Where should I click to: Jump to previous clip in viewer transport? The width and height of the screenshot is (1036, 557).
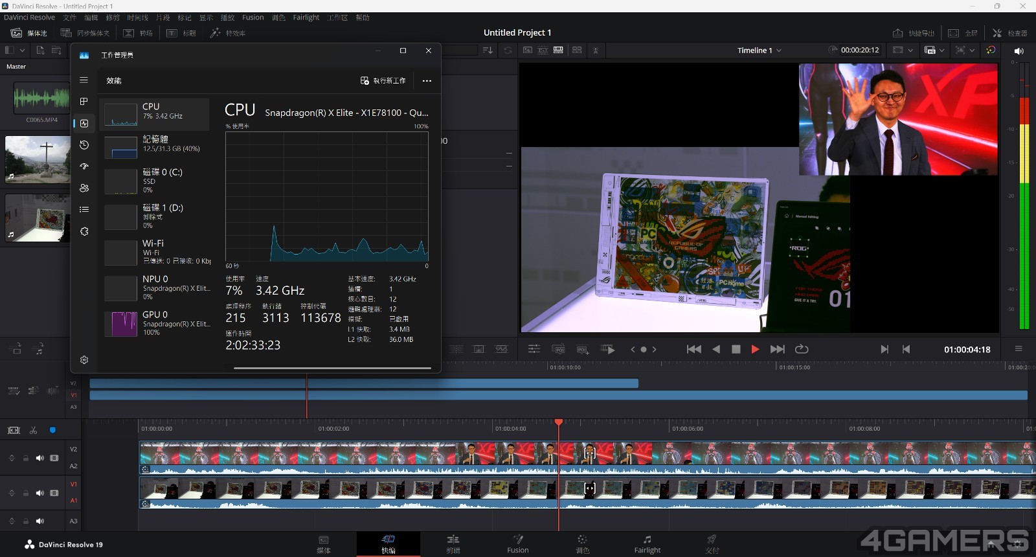click(694, 349)
